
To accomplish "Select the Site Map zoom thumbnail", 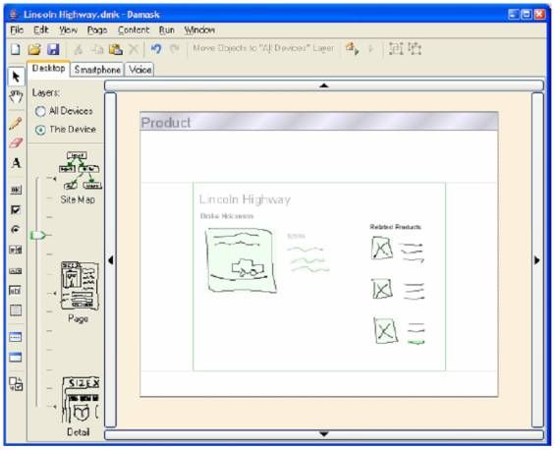I will 80,178.
